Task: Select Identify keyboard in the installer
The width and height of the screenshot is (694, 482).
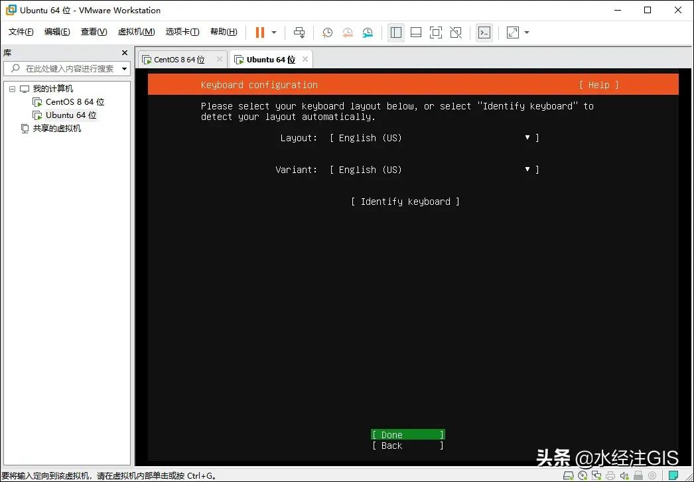Action: pos(405,201)
